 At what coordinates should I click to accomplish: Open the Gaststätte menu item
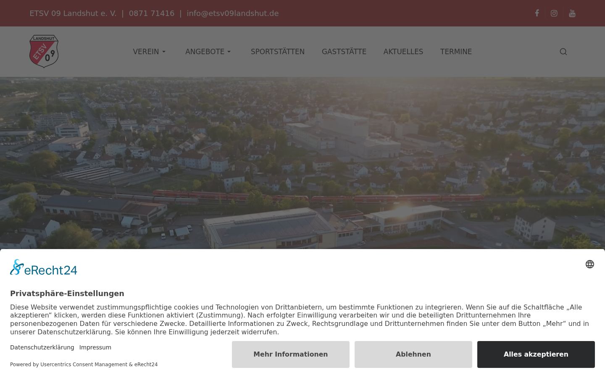coord(344,52)
